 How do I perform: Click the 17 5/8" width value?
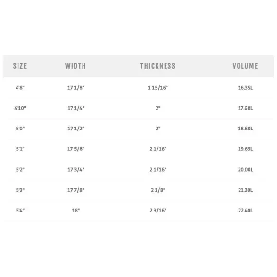point(76,149)
